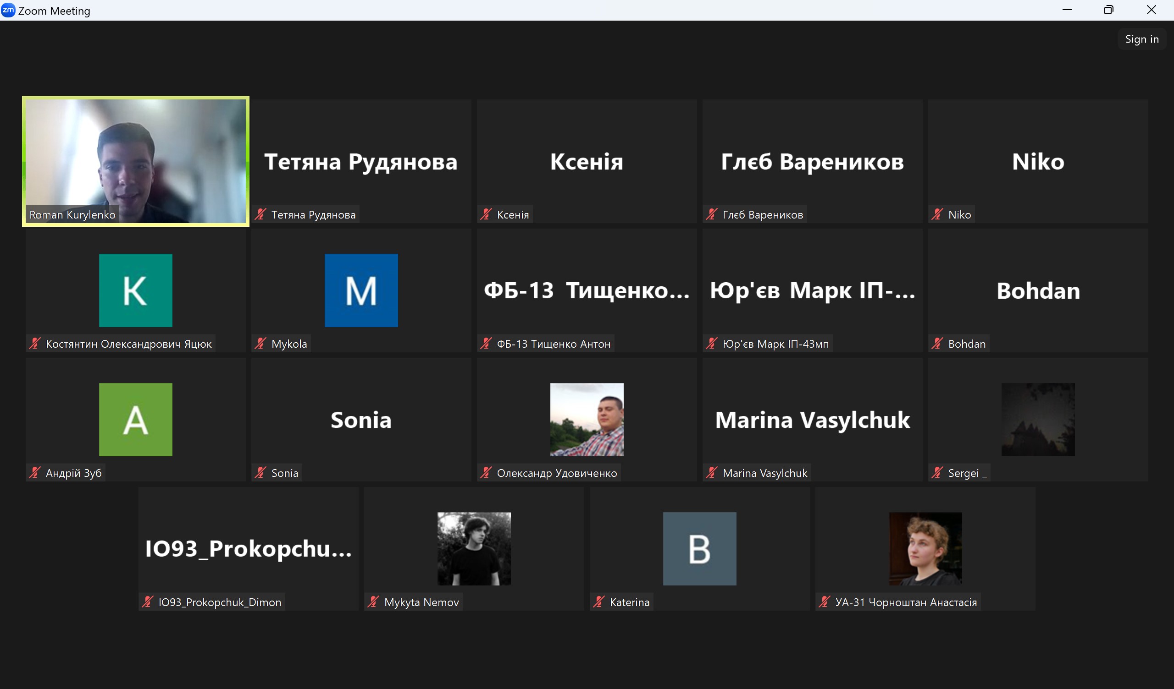Select the large Юр'єв Марк ІП-... tile name
This screenshot has height=689, width=1174.
point(813,290)
